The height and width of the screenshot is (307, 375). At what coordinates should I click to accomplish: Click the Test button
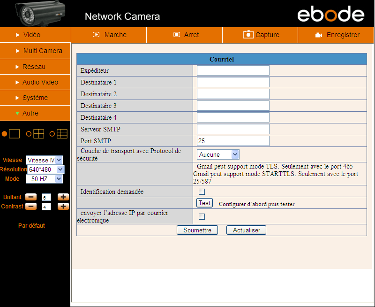204,203
